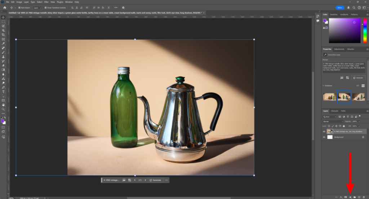This screenshot has width=369, height=199.
Task: Open the Help question mark icon
Action: click(x=359, y=8)
